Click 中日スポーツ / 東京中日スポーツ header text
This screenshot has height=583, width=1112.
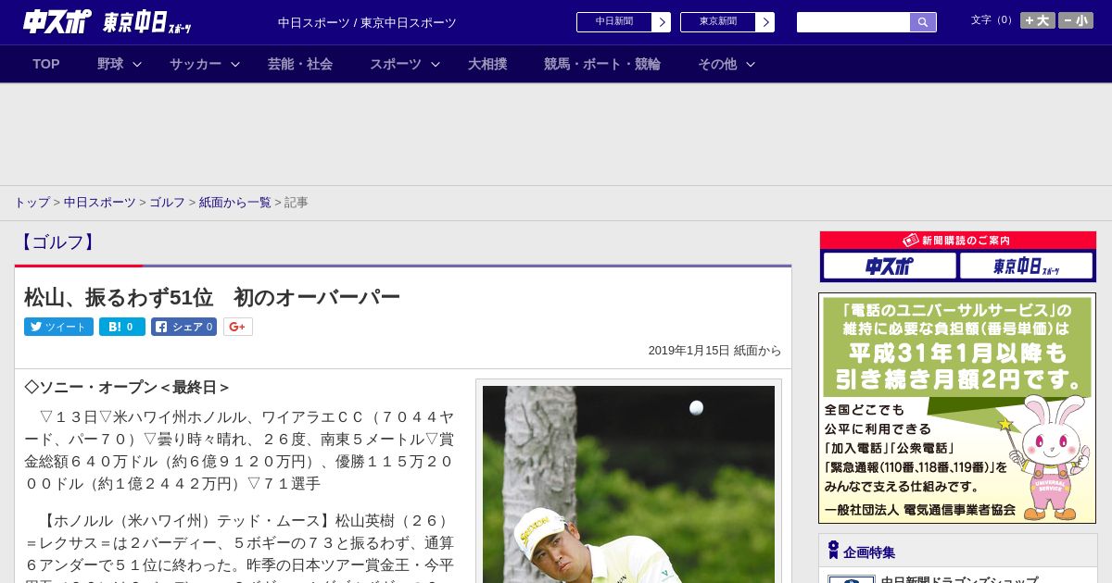click(367, 22)
